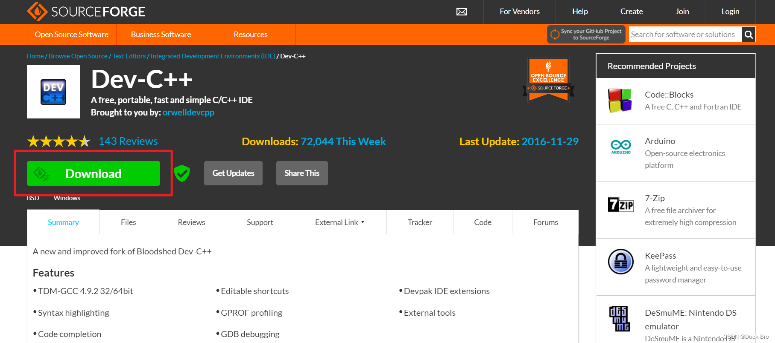Open Integrated Development Environments breadcrumb
The height and width of the screenshot is (343, 775).
pos(213,56)
